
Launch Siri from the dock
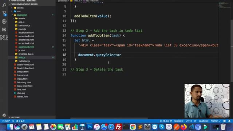[x=17, y=127]
